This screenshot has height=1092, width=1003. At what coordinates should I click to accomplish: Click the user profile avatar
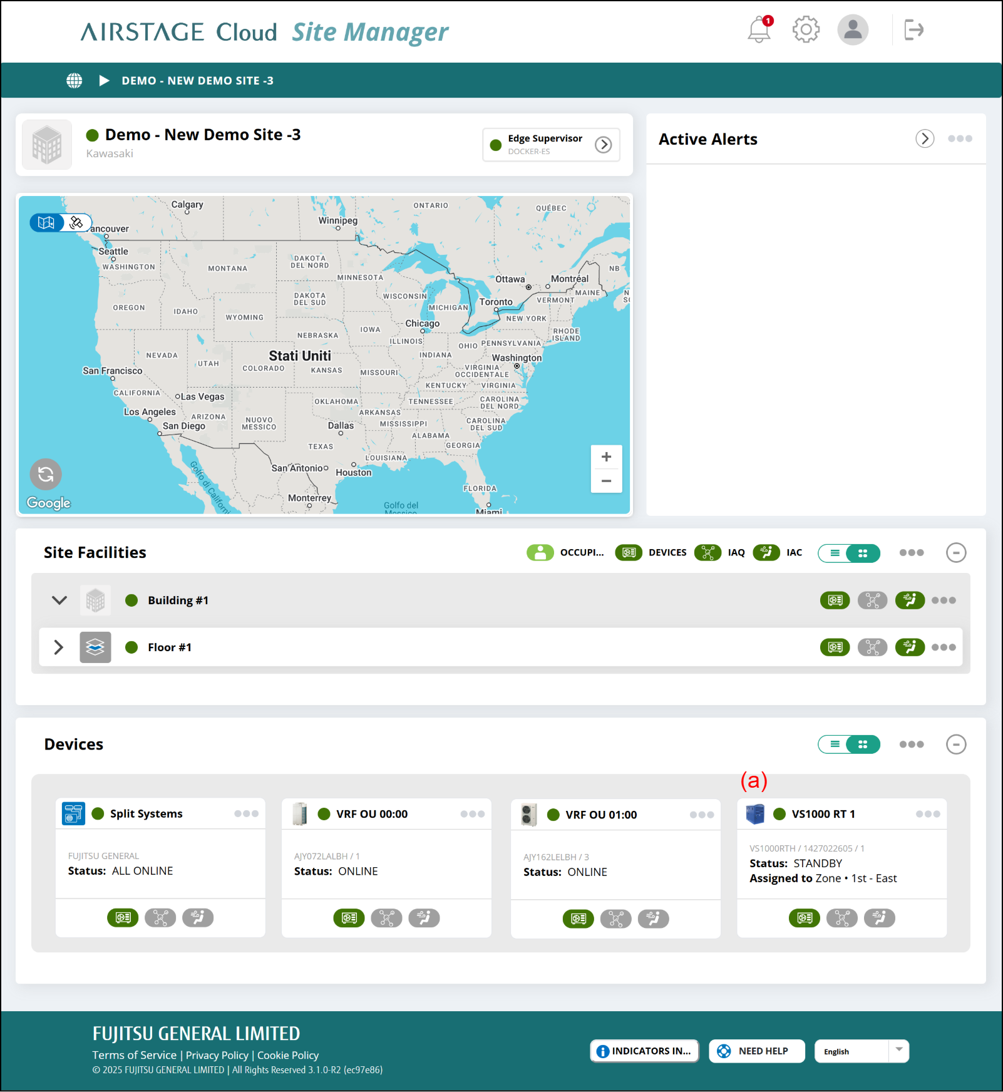pos(853,29)
